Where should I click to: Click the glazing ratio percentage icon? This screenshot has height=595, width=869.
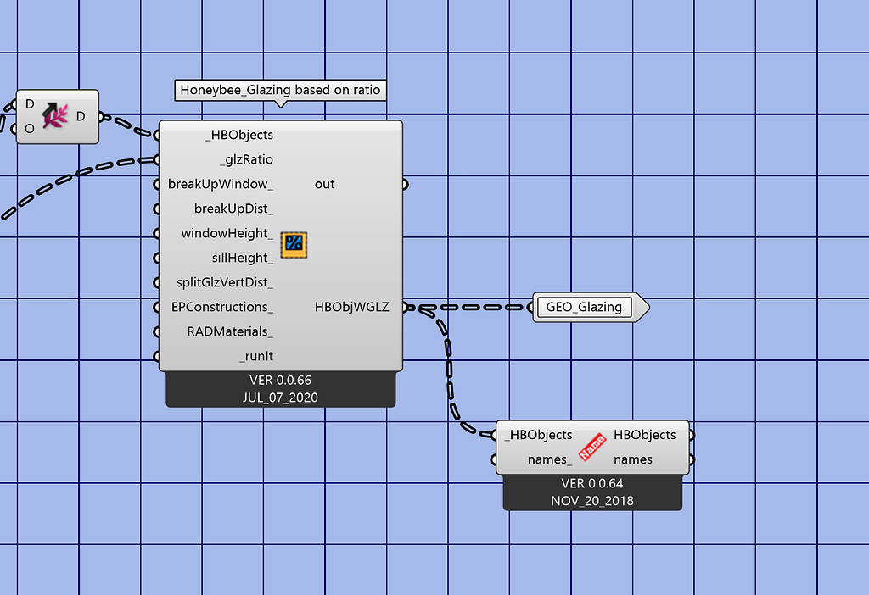coord(293,244)
